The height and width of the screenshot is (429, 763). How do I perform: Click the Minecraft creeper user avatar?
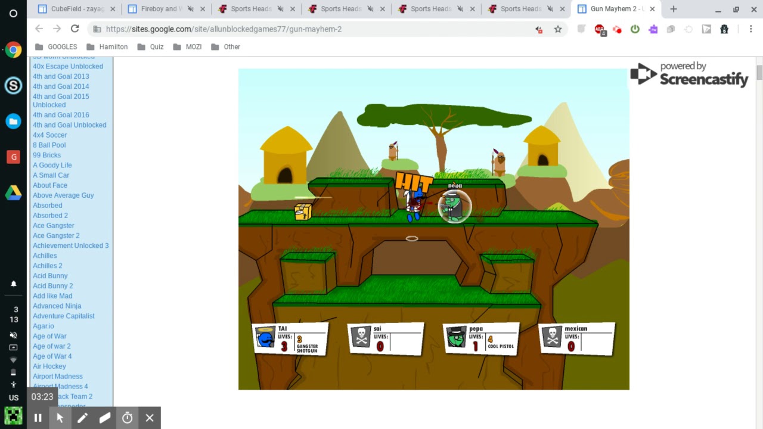13,415
